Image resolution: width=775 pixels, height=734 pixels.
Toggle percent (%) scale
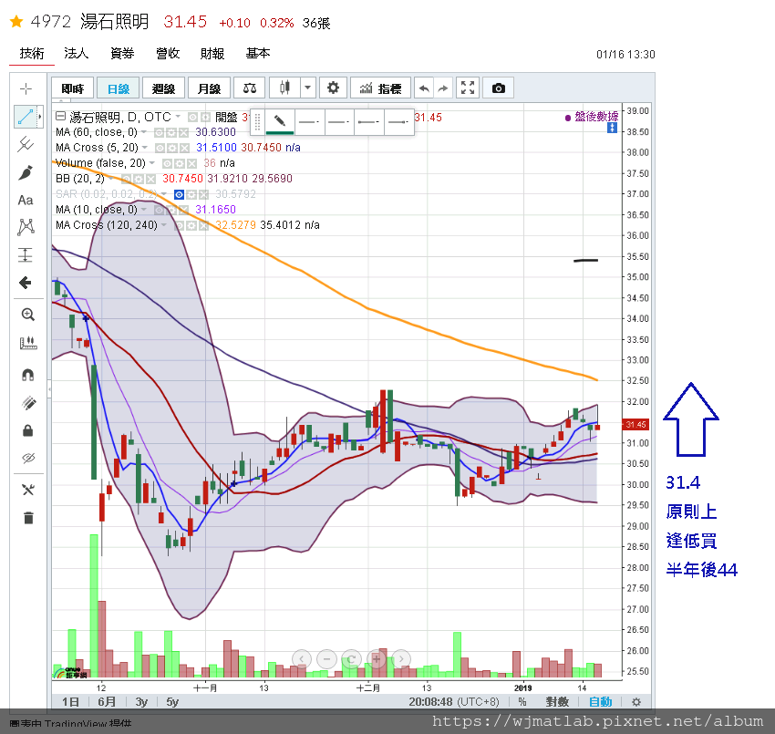coord(522,702)
